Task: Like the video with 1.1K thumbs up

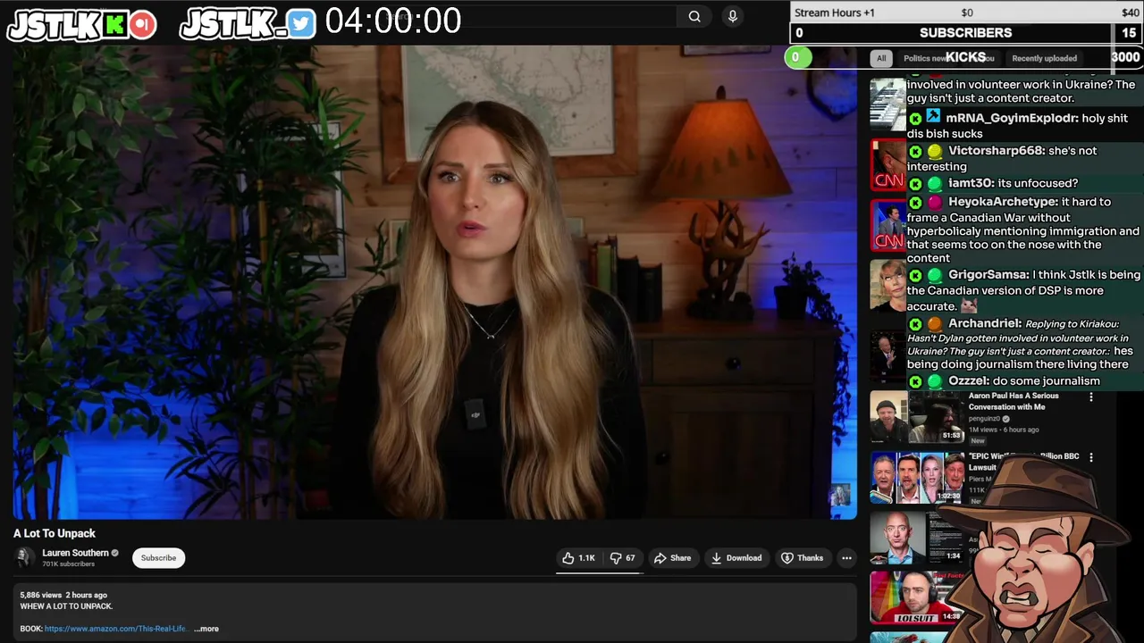Action: click(x=578, y=558)
